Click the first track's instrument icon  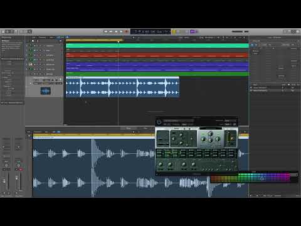tap(31, 46)
